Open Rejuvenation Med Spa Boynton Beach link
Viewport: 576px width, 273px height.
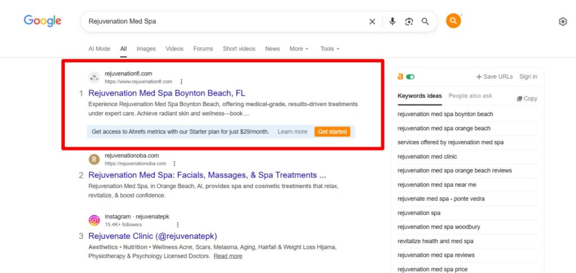pyautogui.click(x=166, y=93)
